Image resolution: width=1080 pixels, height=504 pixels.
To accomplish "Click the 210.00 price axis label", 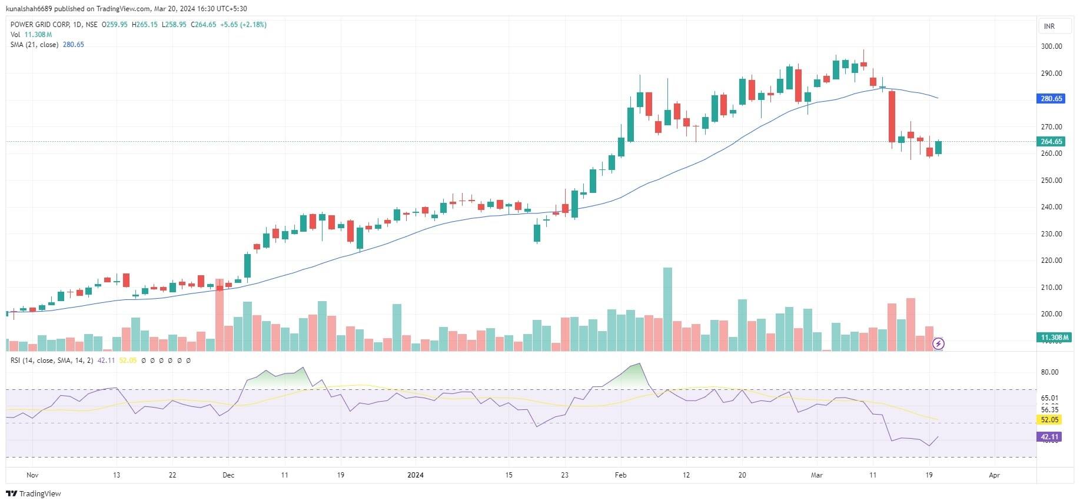I will click(x=1051, y=288).
